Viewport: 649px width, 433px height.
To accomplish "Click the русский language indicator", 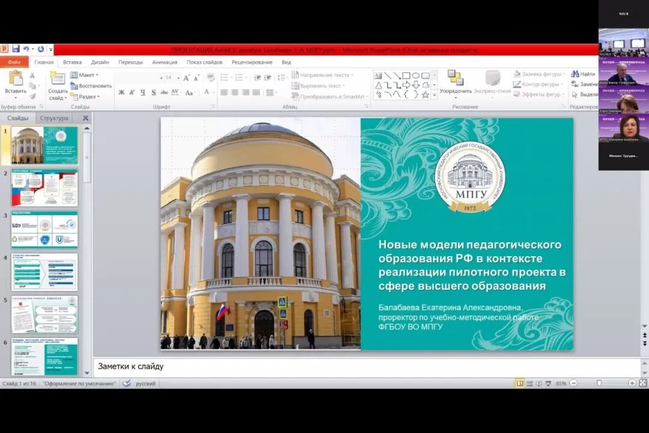I will pos(145,384).
